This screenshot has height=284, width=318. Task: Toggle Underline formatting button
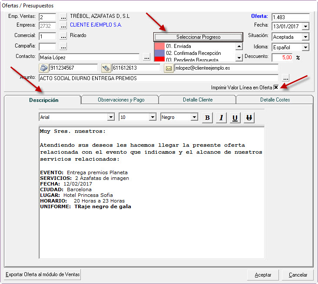coord(235,118)
